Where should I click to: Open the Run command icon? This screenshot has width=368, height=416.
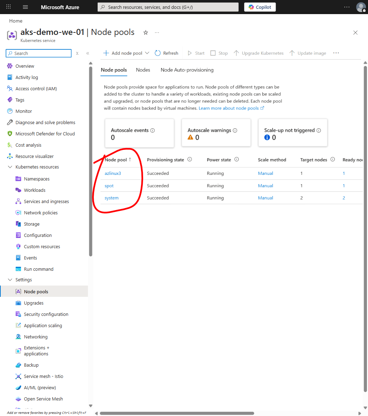click(18, 269)
